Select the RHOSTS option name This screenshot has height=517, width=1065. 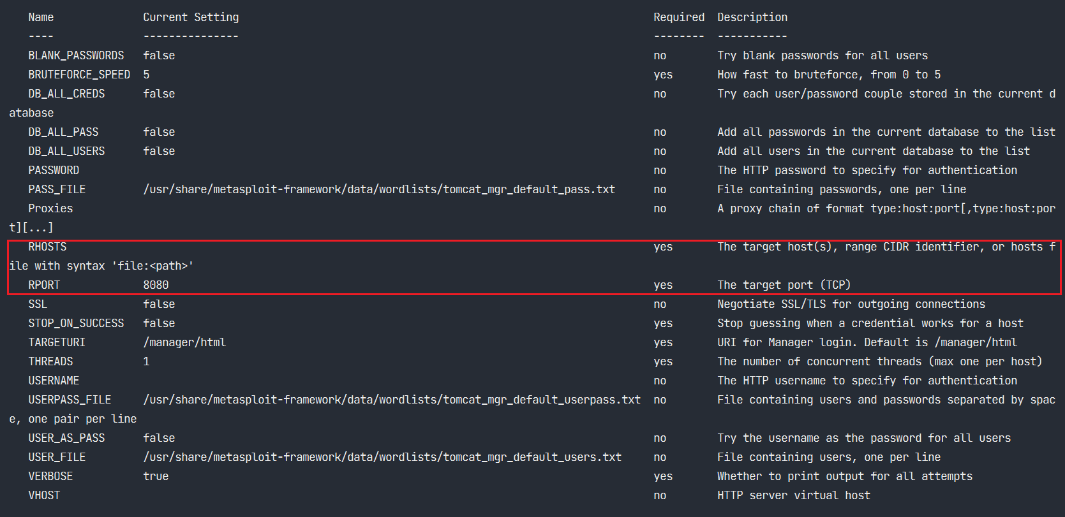coord(47,247)
